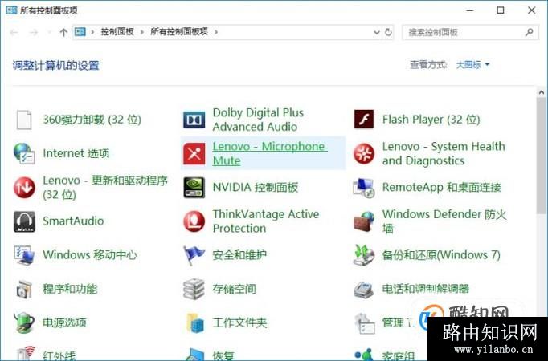The height and width of the screenshot is (361, 548).
Task: Open SmartAudio text link
Action: tap(73, 221)
